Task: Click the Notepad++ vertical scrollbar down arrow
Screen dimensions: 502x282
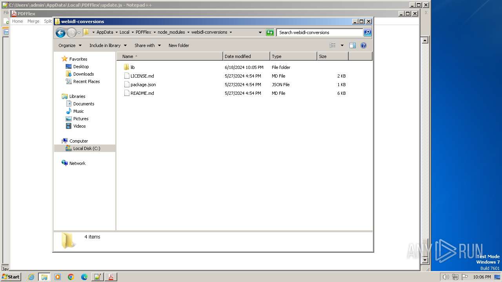Action: coord(424,260)
